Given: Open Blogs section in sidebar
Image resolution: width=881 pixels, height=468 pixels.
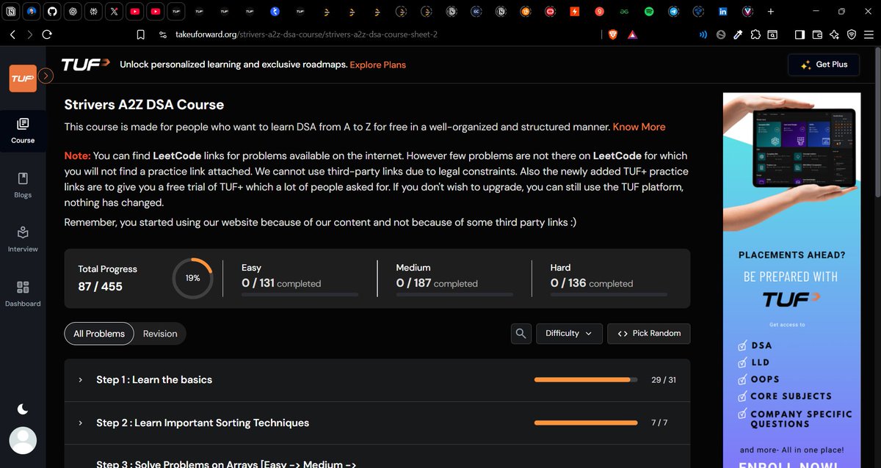Looking at the screenshot, I should coord(23,185).
